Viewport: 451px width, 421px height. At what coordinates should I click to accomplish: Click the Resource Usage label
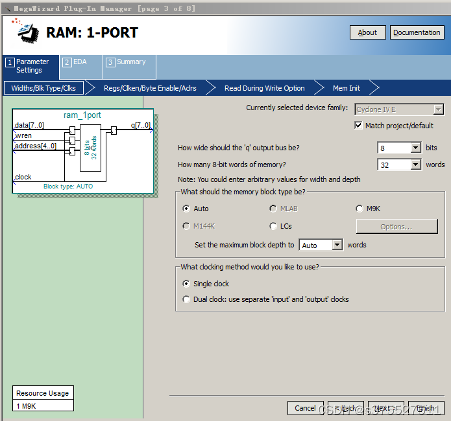(x=43, y=393)
